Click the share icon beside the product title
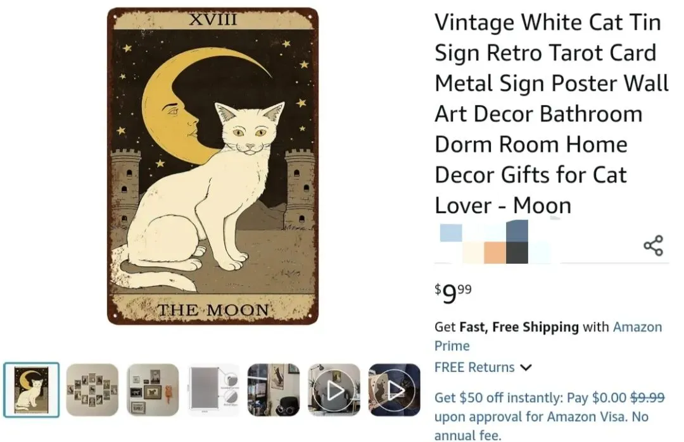Screen dimensions: 684x442 653,245
